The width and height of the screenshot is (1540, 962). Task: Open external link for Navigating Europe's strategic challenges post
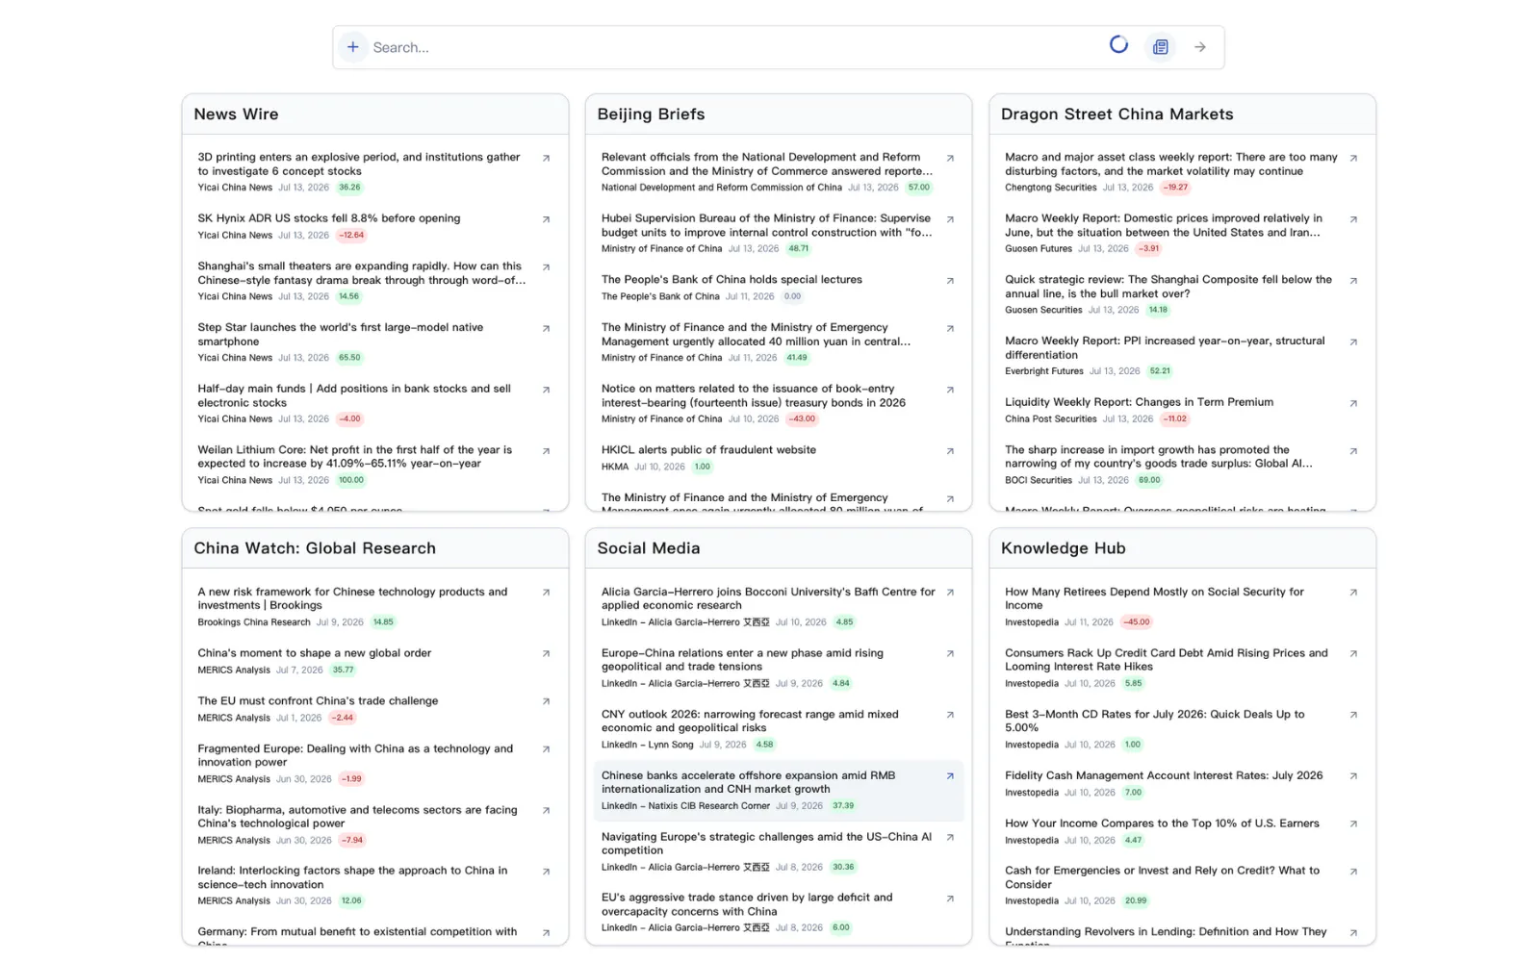click(950, 838)
